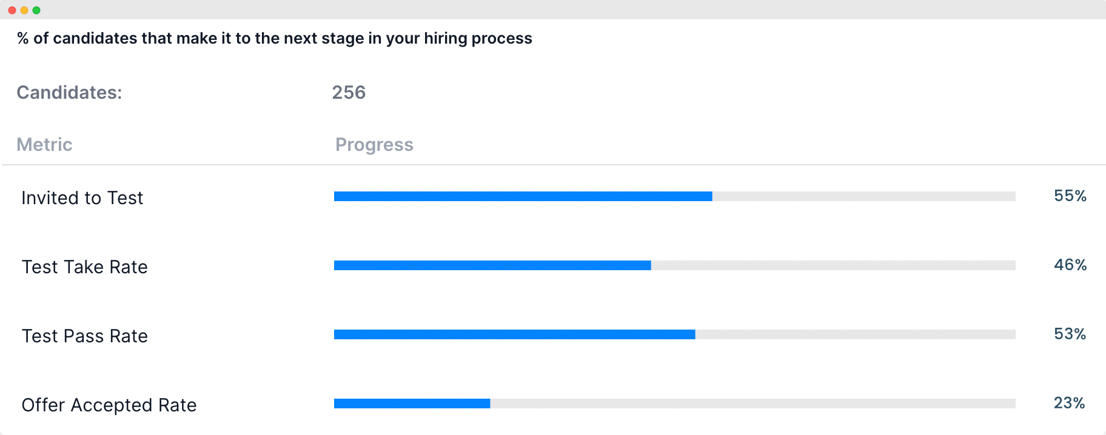Select the Test Take Rate metric label
Image resolution: width=1106 pixels, height=435 pixels.
(x=85, y=267)
